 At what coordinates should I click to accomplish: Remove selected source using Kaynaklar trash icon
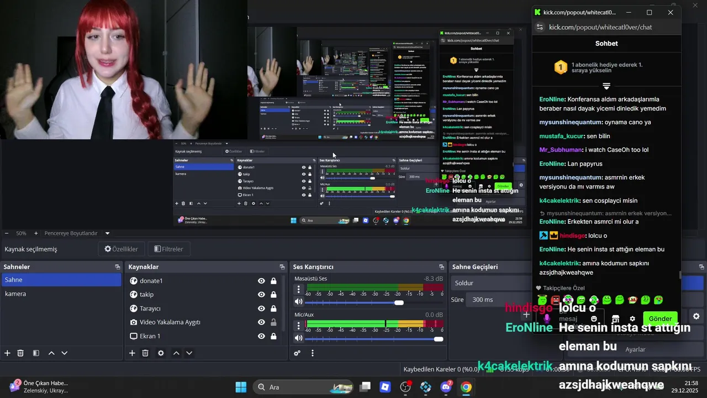[x=145, y=353]
